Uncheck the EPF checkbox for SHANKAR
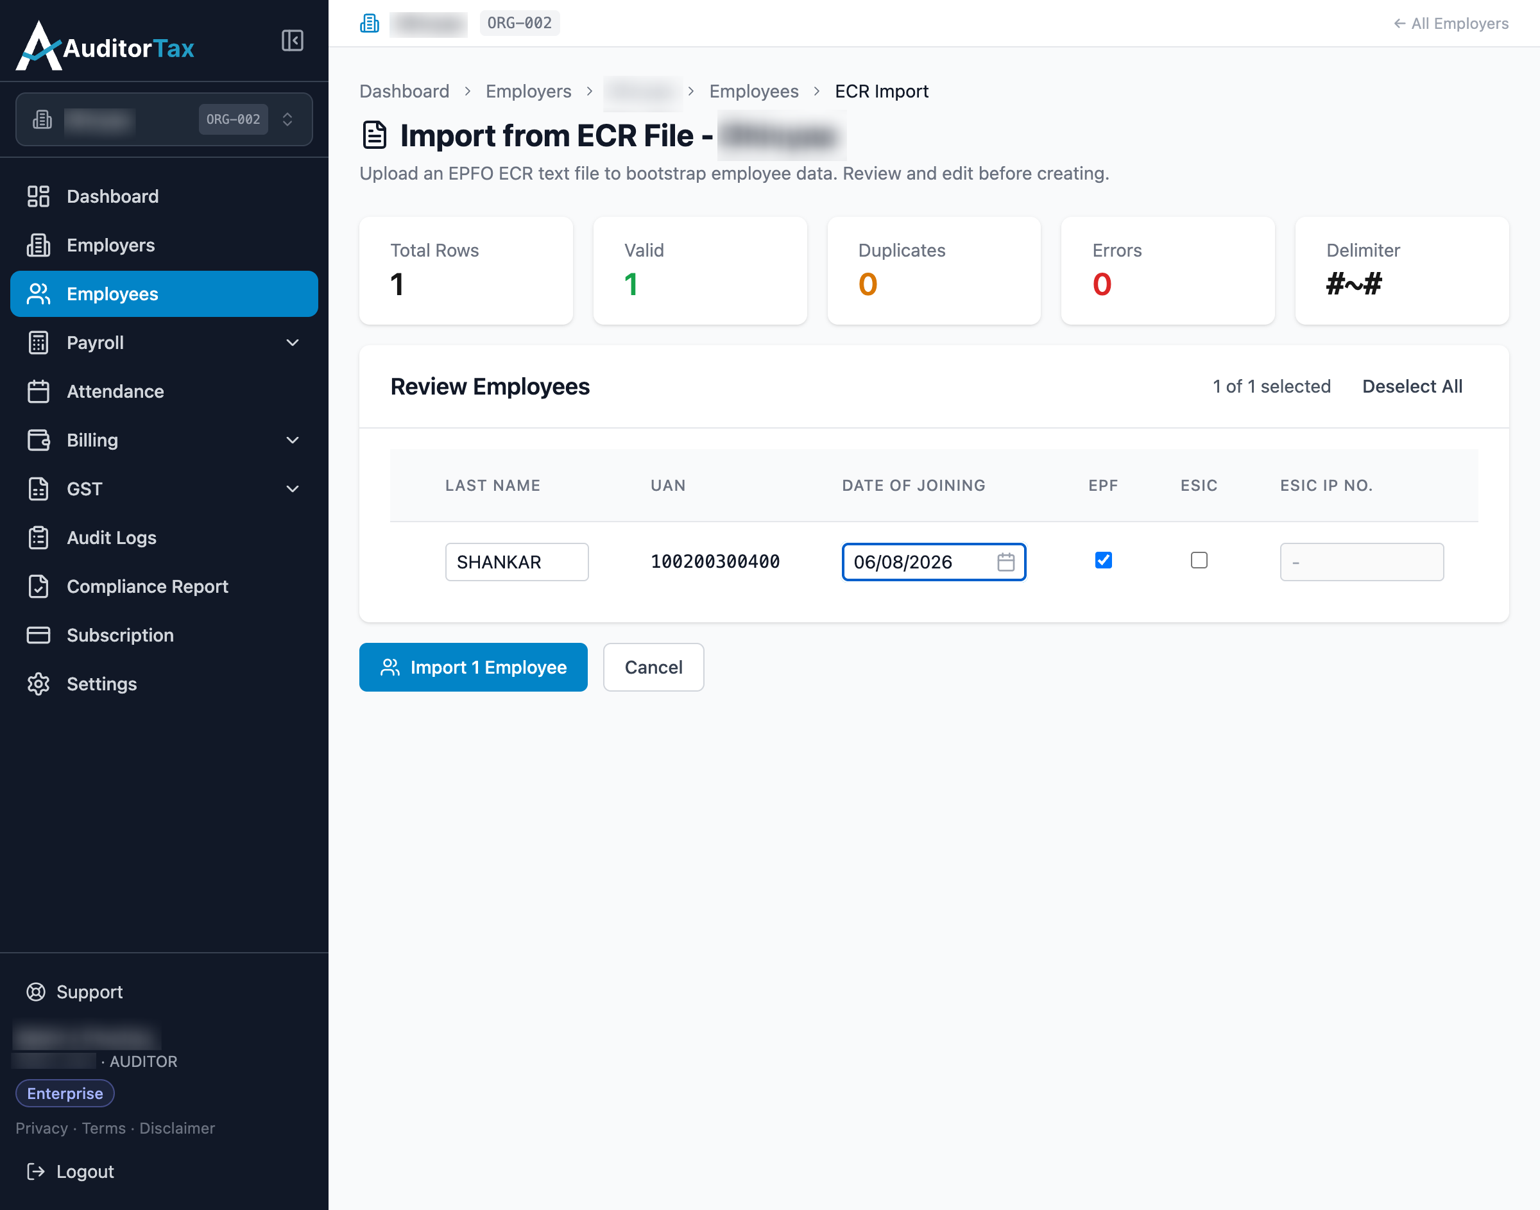 point(1103,560)
